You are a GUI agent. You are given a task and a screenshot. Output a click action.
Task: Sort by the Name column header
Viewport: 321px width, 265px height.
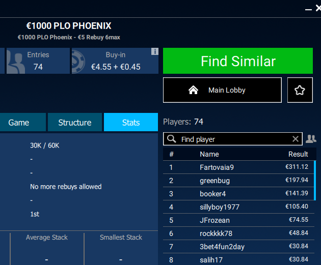(209, 154)
